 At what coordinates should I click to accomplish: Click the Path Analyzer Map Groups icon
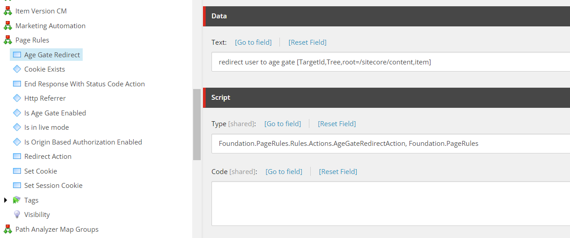click(8, 229)
